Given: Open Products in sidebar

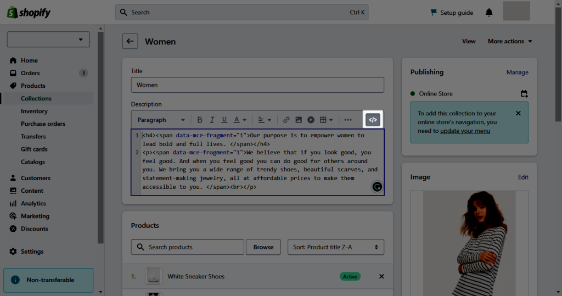Looking at the screenshot, I should (33, 86).
